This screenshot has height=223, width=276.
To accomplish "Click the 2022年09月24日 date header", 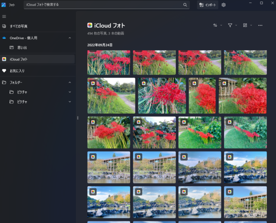I will click(x=100, y=45).
